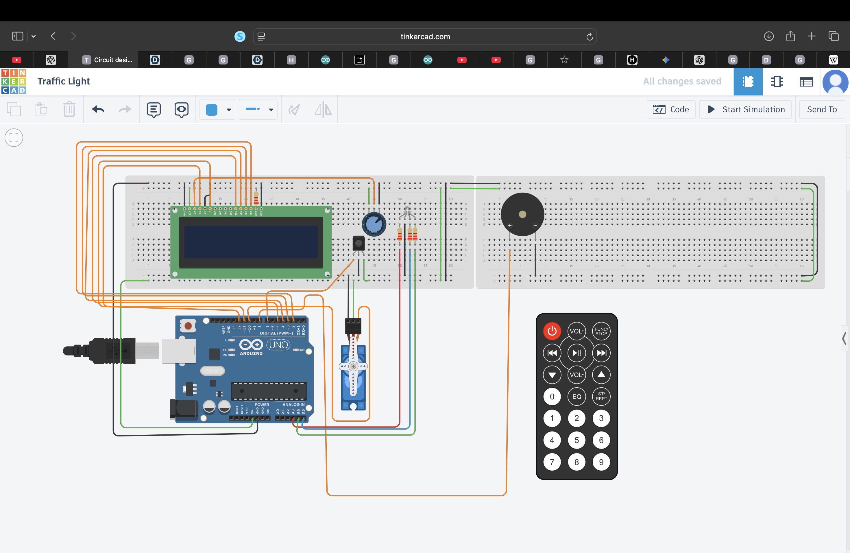Open the Code editor button
Viewport: 850px width, 553px height.
click(671, 109)
